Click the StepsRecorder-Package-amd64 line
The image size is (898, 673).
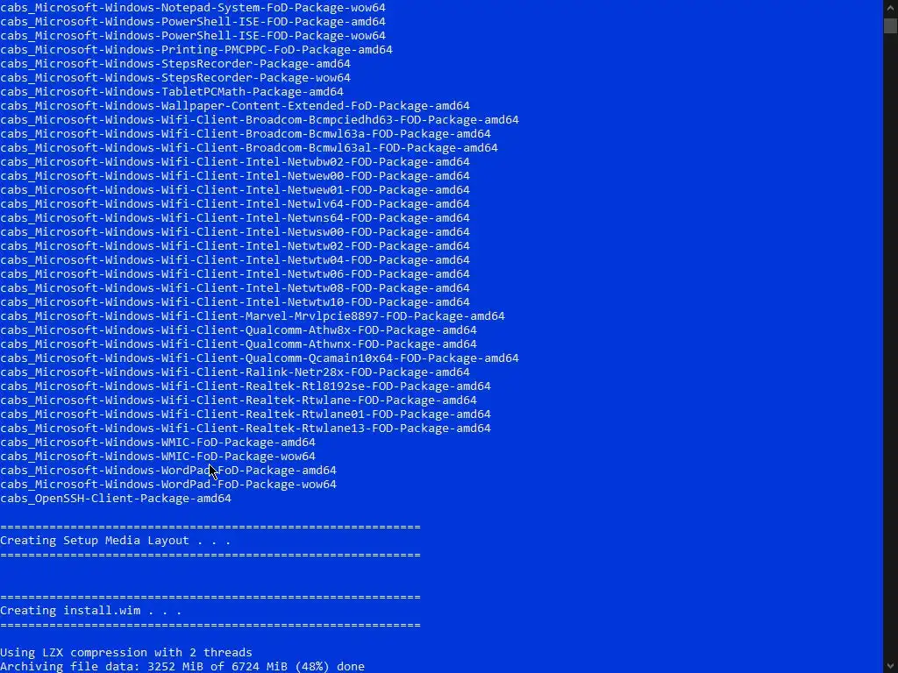[175, 63]
